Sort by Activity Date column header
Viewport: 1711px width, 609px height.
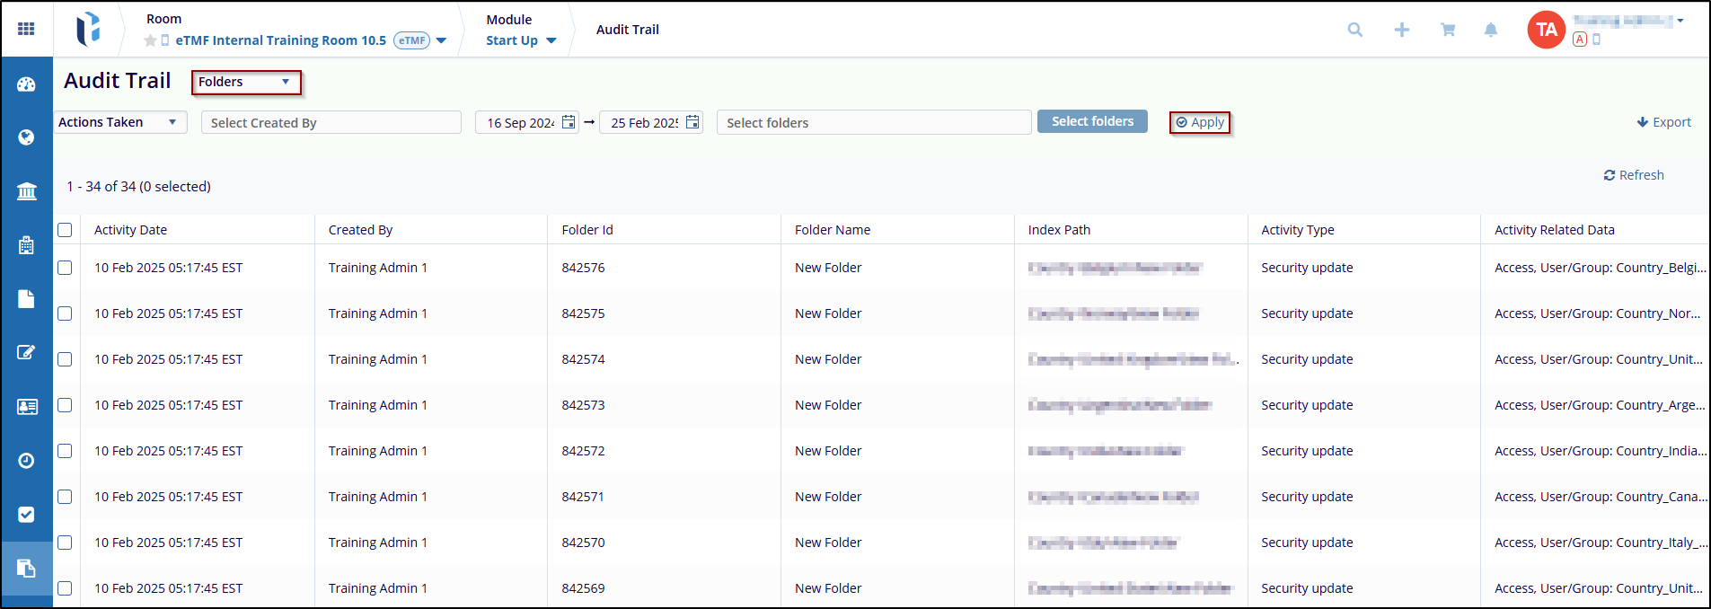130,230
